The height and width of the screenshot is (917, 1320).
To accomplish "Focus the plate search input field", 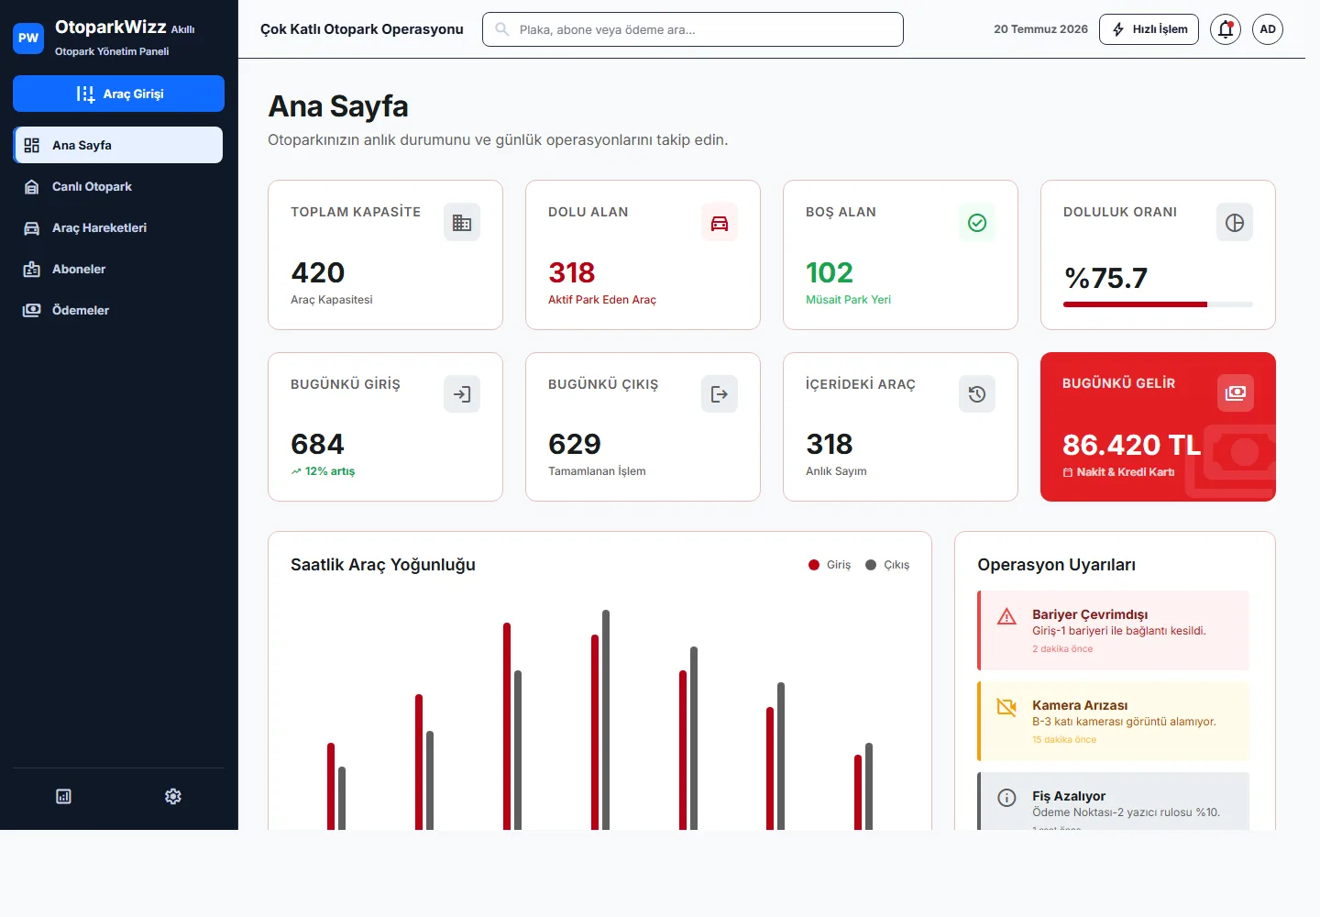I will (x=693, y=29).
